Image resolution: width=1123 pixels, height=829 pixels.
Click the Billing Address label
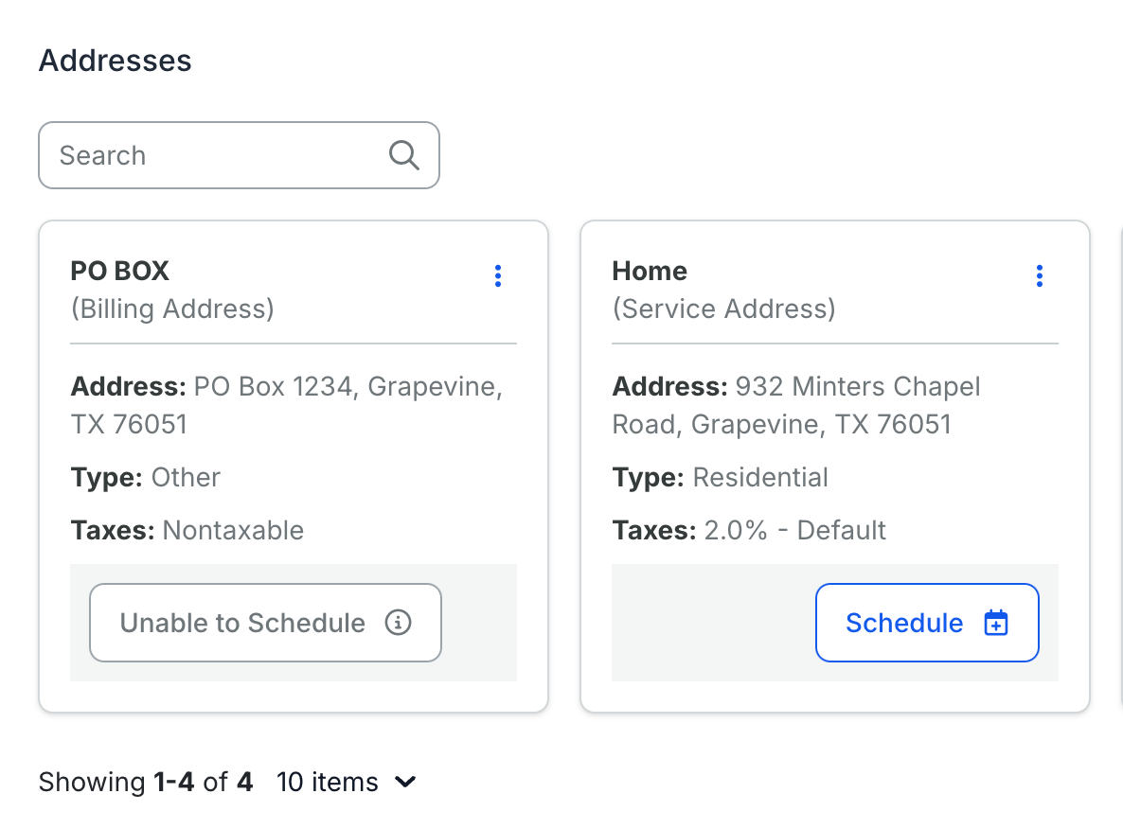[x=172, y=309]
